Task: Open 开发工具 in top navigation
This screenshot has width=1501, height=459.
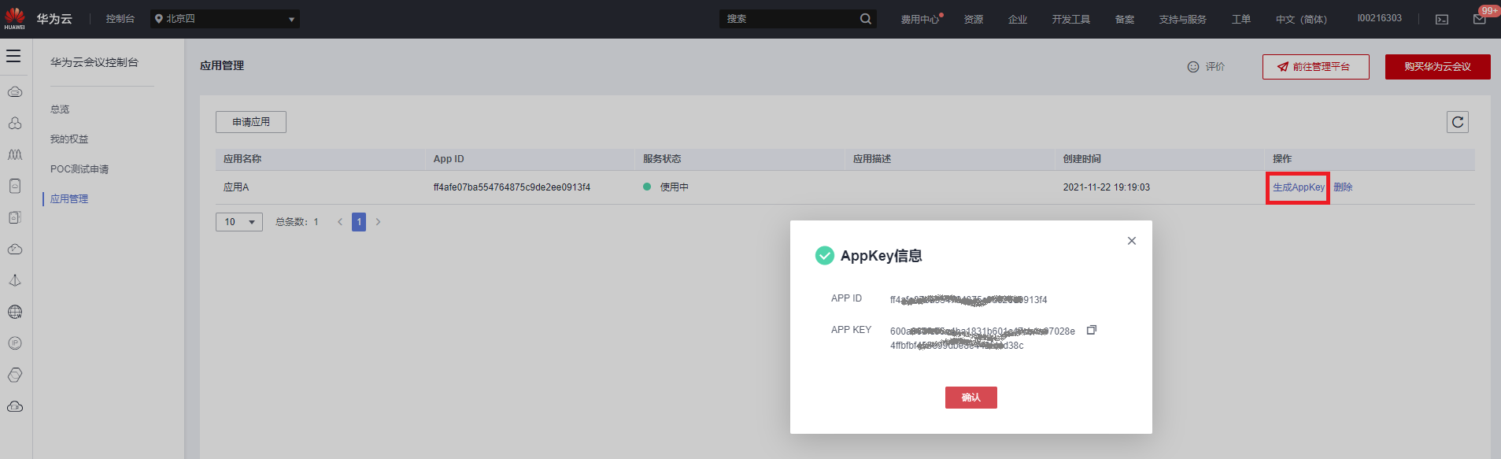Action: (1071, 19)
